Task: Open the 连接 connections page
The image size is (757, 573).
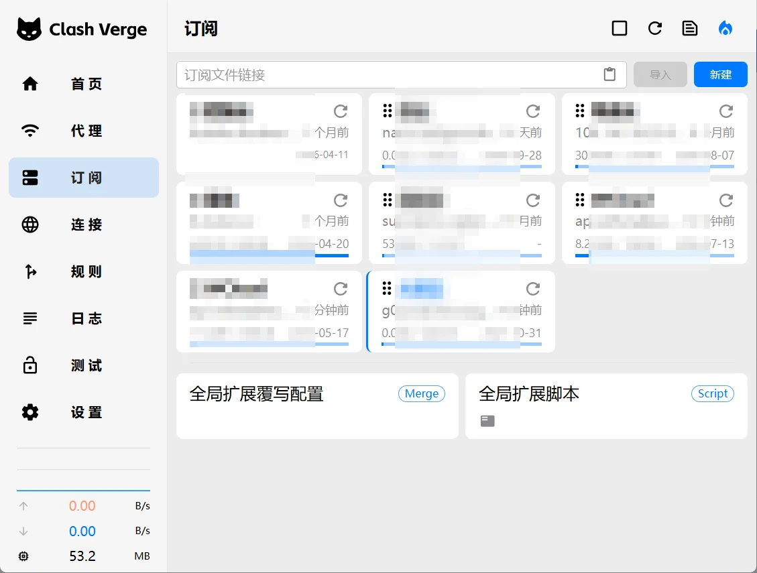Action: click(84, 225)
